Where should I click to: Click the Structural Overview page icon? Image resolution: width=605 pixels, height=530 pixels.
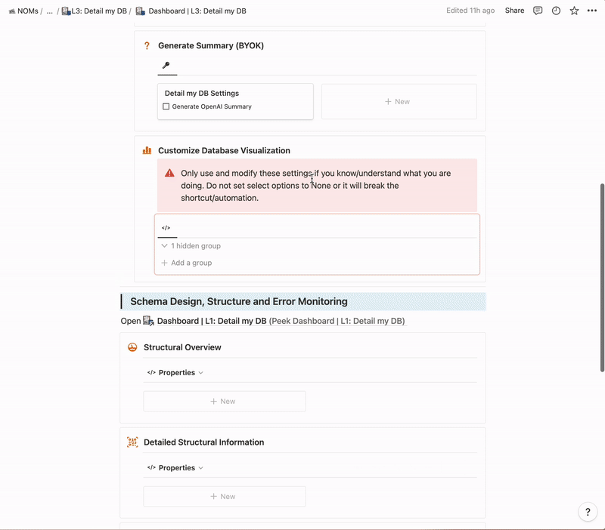click(x=132, y=347)
